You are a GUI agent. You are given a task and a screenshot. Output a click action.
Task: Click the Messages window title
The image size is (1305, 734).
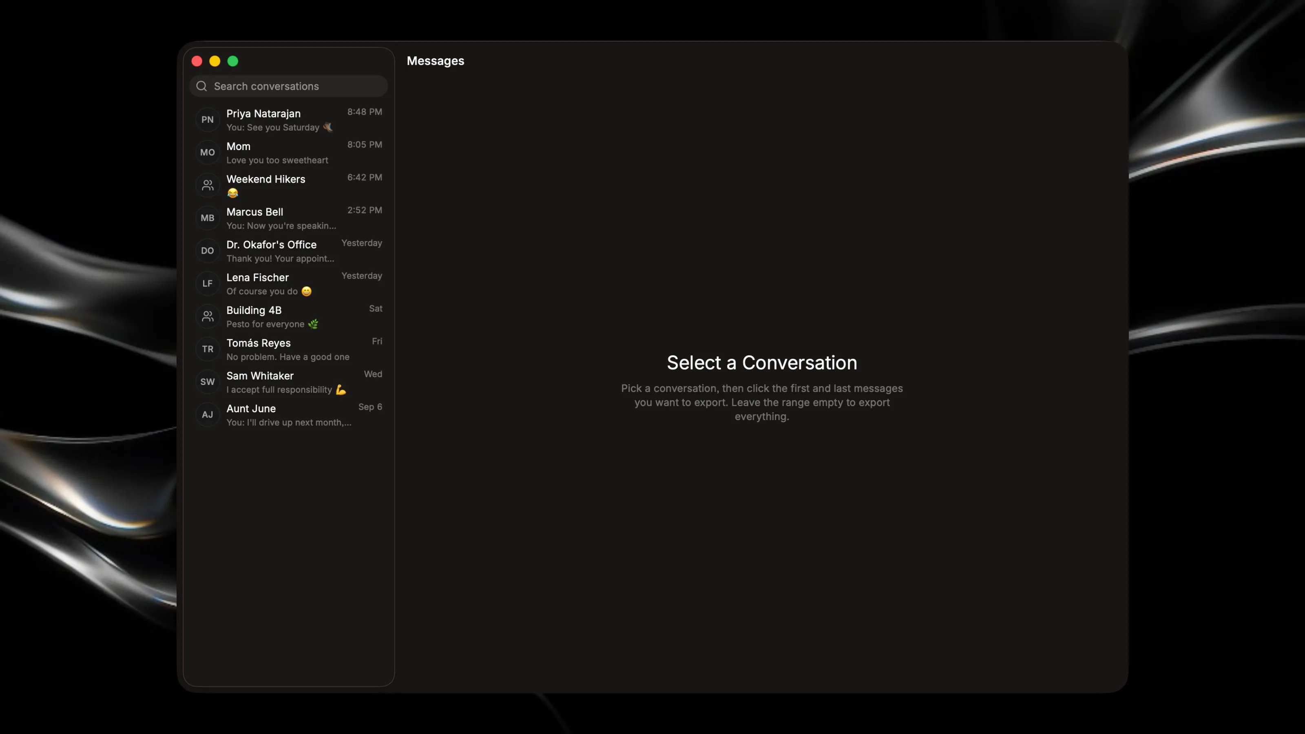click(436, 61)
